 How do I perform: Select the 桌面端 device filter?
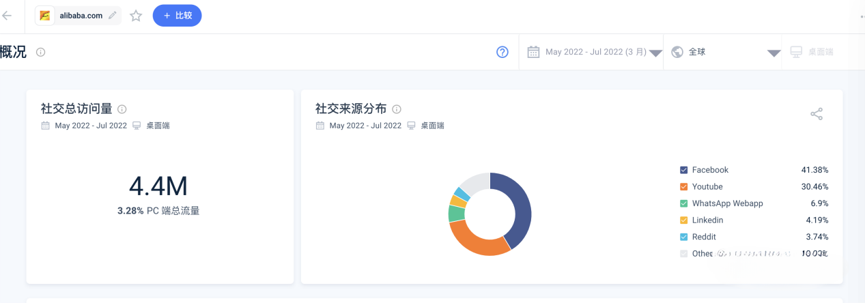(812, 52)
